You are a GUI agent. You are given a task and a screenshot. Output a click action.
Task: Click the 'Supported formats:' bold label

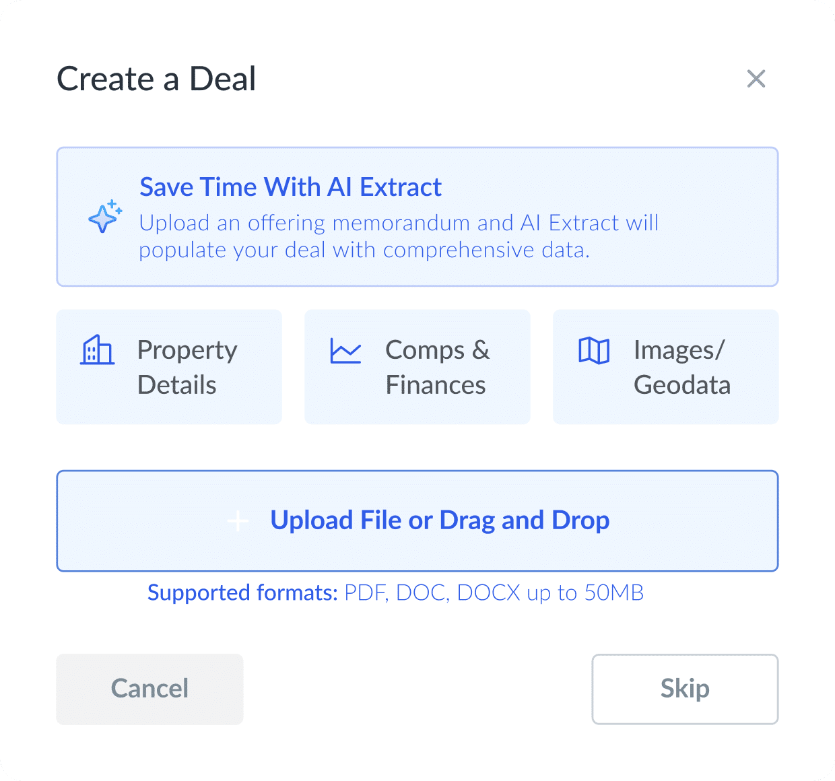[242, 593]
